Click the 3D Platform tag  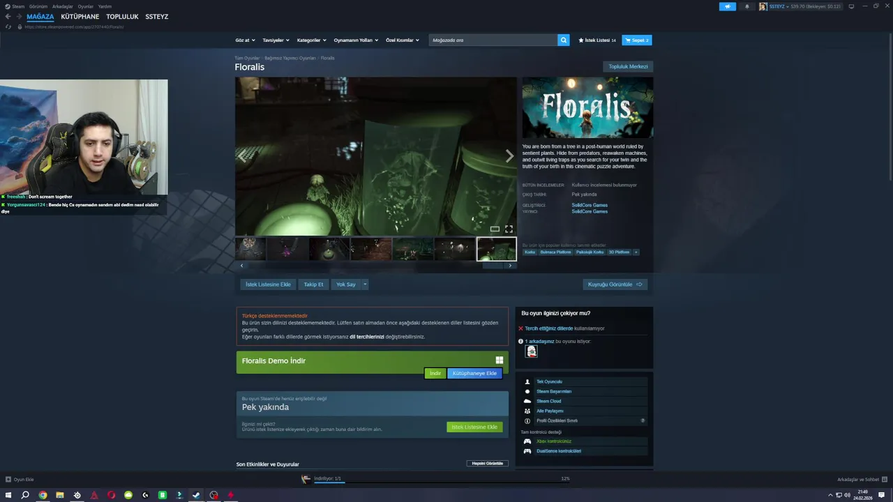click(619, 252)
